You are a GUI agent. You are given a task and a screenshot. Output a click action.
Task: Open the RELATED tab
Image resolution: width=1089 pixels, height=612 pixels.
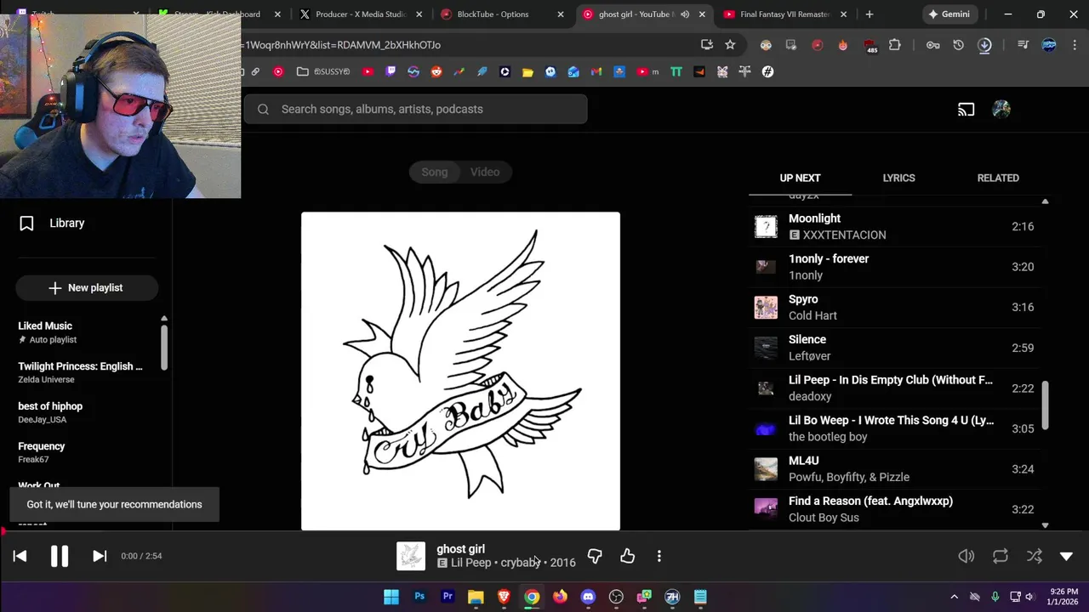pyautogui.click(x=998, y=178)
